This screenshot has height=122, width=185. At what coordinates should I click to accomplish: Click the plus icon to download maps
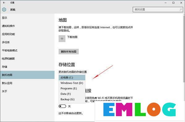pyautogui.click(x=62, y=39)
